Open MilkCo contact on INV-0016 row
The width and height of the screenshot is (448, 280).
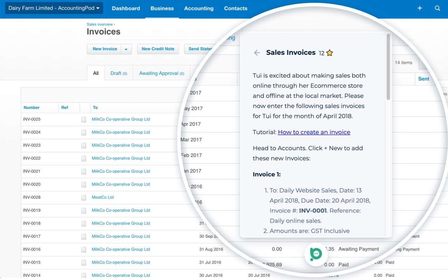click(121, 249)
